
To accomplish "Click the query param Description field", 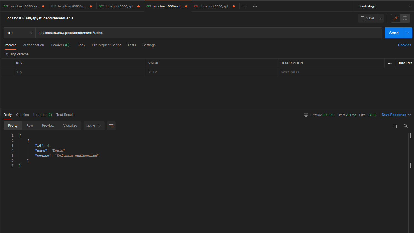I will pos(331,72).
